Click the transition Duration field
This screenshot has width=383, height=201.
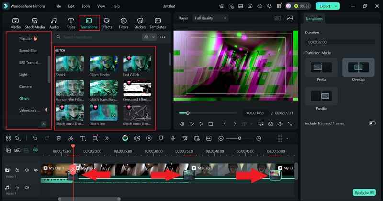(340, 42)
